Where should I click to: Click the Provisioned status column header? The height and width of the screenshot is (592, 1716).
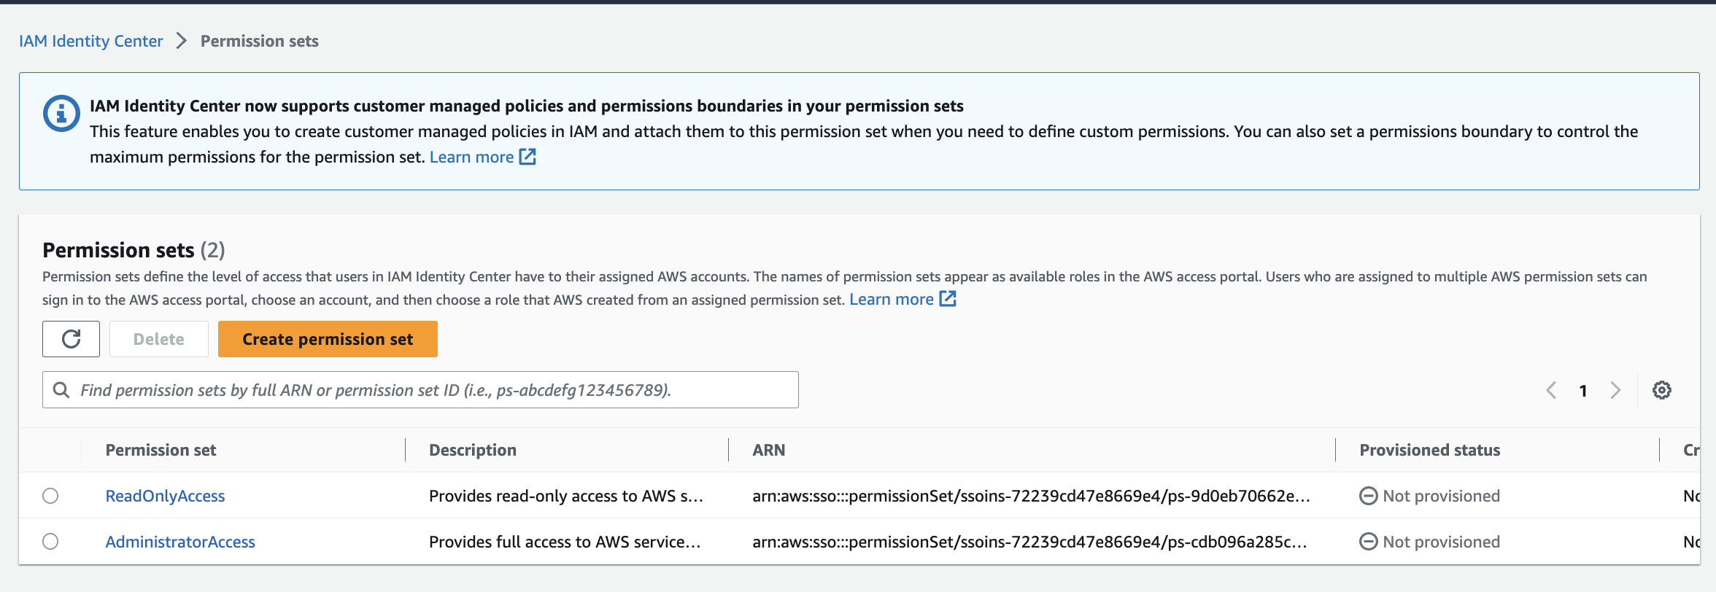click(x=1429, y=450)
